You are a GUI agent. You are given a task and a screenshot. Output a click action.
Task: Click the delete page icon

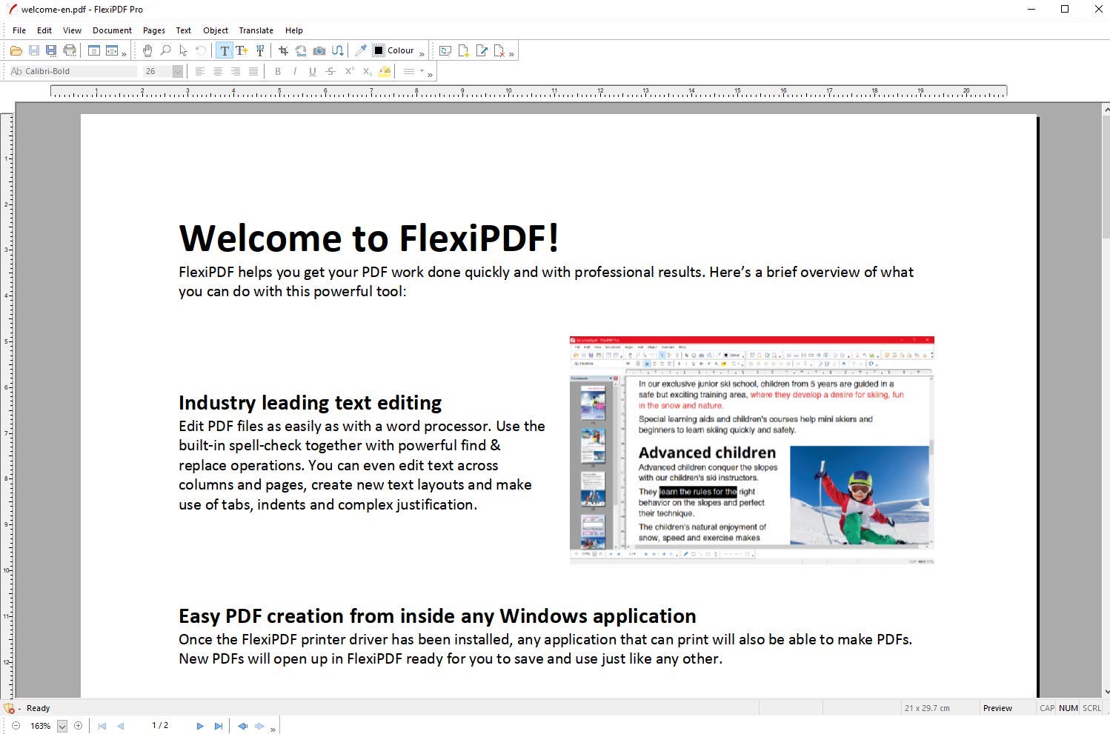(x=499, y=50)
